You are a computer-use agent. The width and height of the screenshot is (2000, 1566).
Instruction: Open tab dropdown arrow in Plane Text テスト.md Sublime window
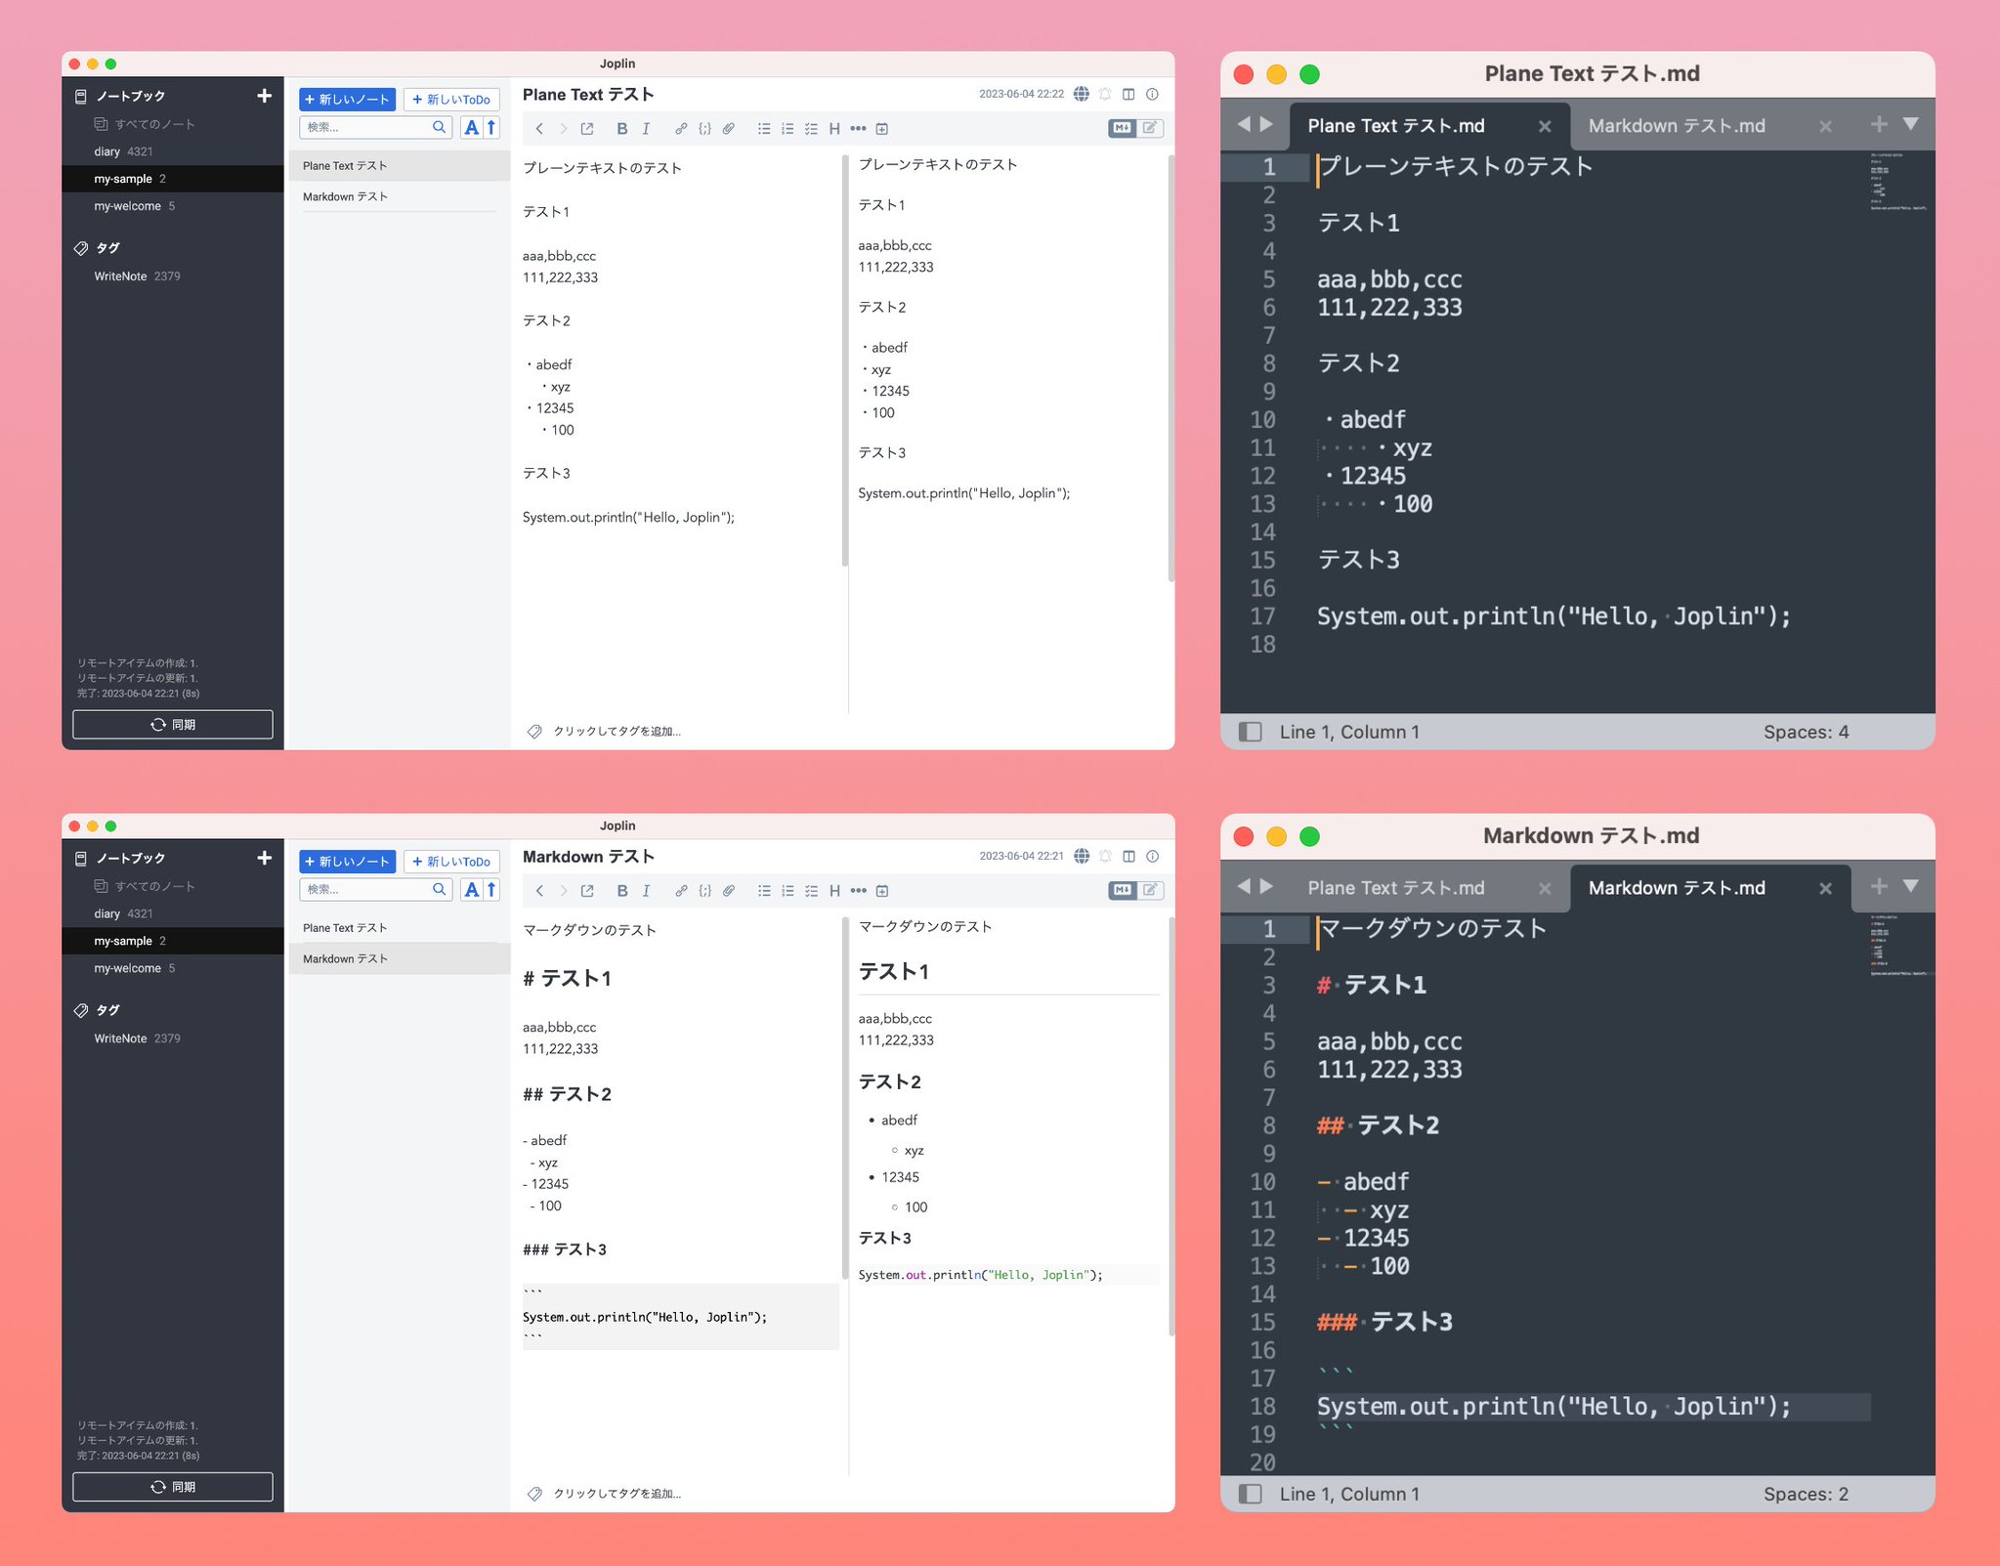[x=1911, y=124]
